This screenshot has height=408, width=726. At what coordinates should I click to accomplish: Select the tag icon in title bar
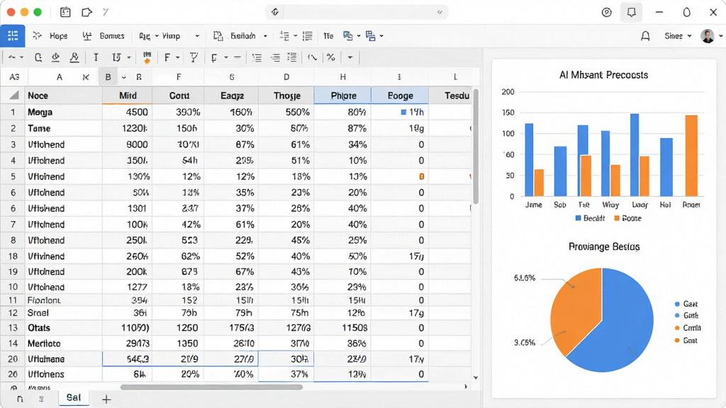pos(86,12)
